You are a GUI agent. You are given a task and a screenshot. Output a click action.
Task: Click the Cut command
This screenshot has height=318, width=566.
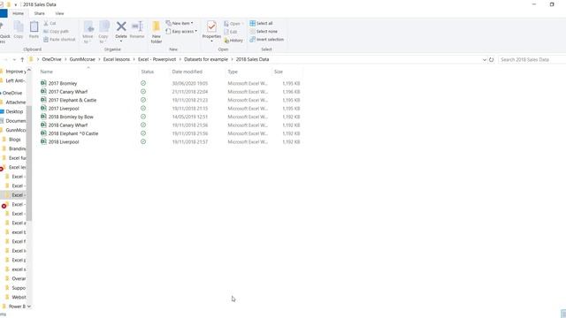(50, 23)
